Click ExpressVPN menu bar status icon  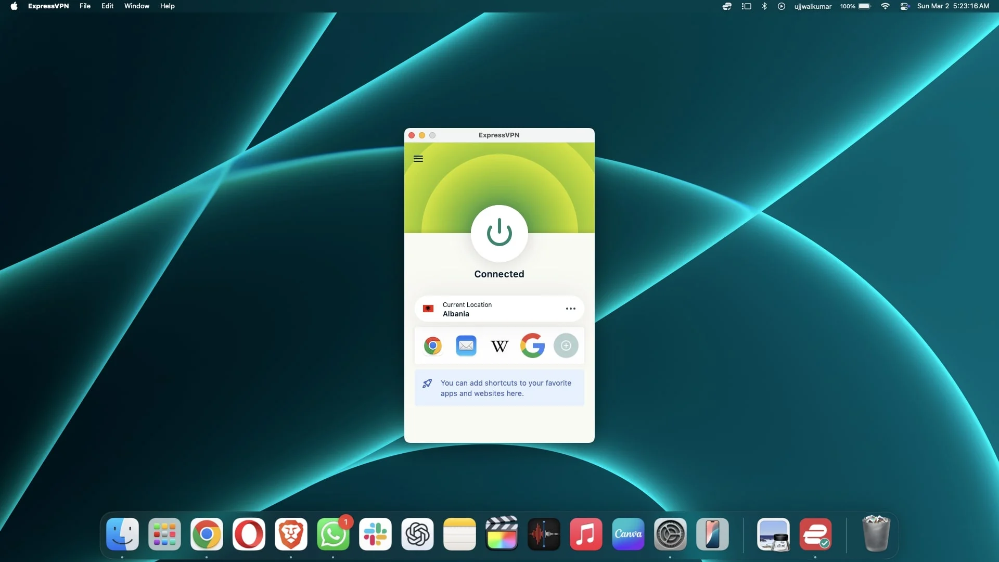point(727,6)
